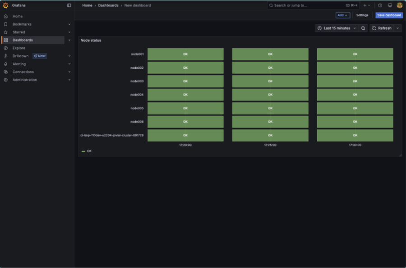Viewport: 406px width, 268px height.
Task: Open the help question mark icon
Action: [x=380, y=5]
